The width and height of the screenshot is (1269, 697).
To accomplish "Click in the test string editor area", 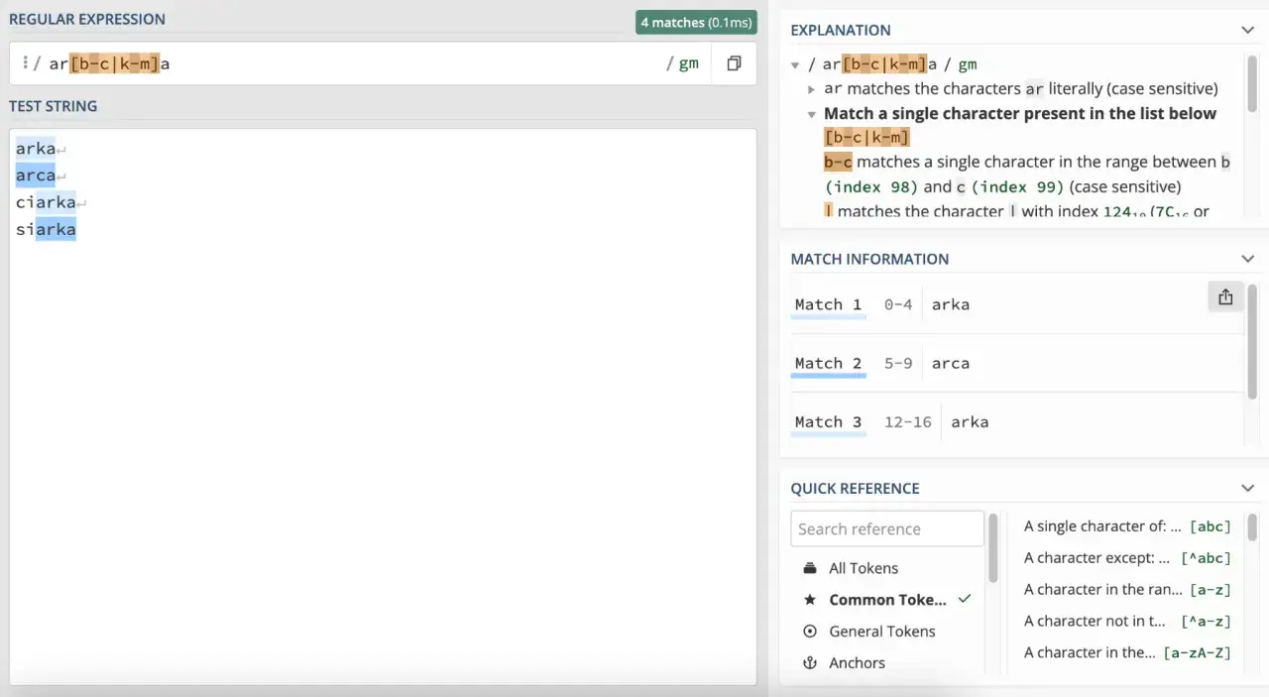I will tap(383, 407).
